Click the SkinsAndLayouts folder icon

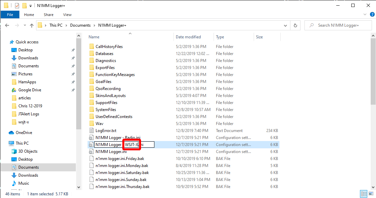[91, 95]
